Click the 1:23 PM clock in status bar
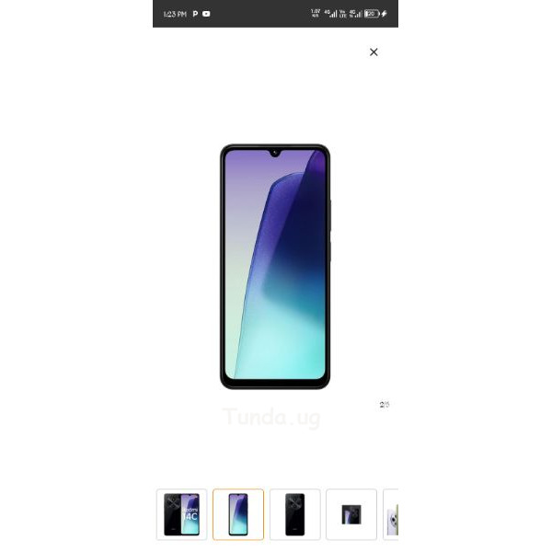Viewport: 552px width, 552px height. [175, 14]
